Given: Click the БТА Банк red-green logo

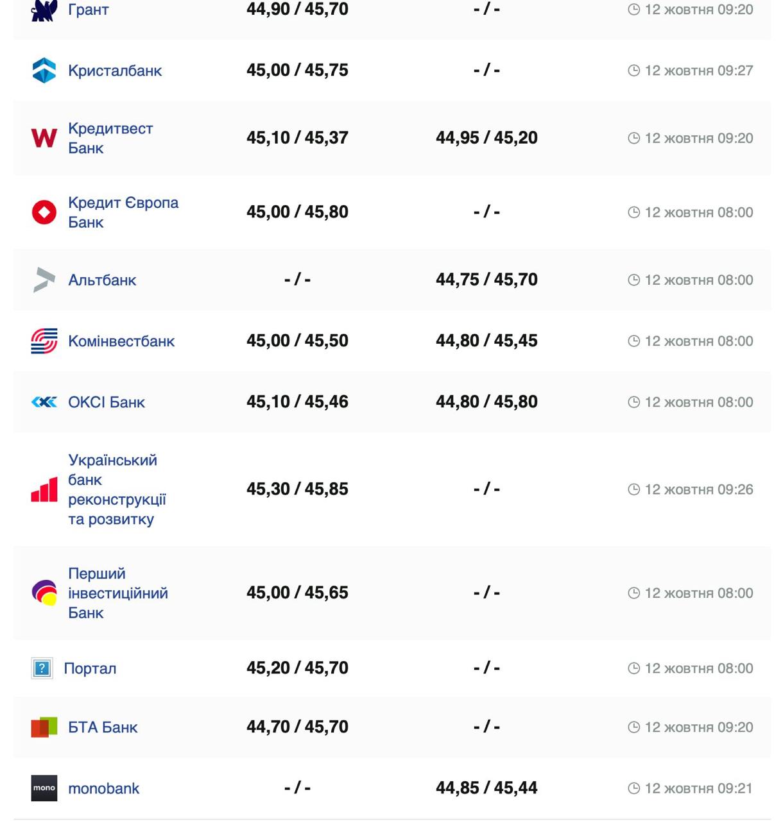Looking at the screenshot, I should [44, 727].
